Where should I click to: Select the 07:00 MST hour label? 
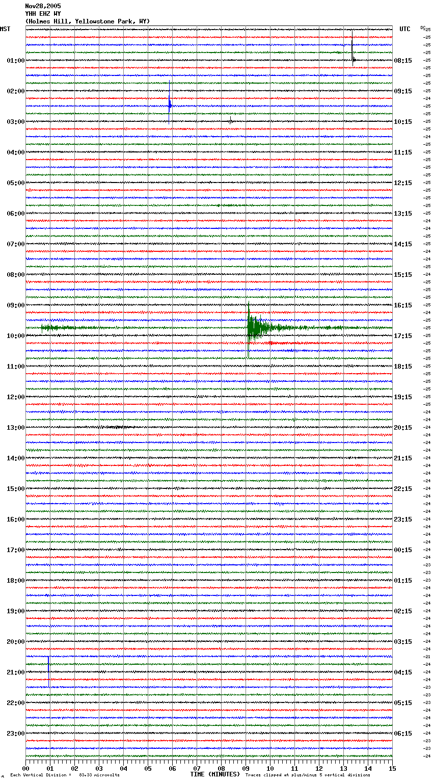(x=15, y=244)
